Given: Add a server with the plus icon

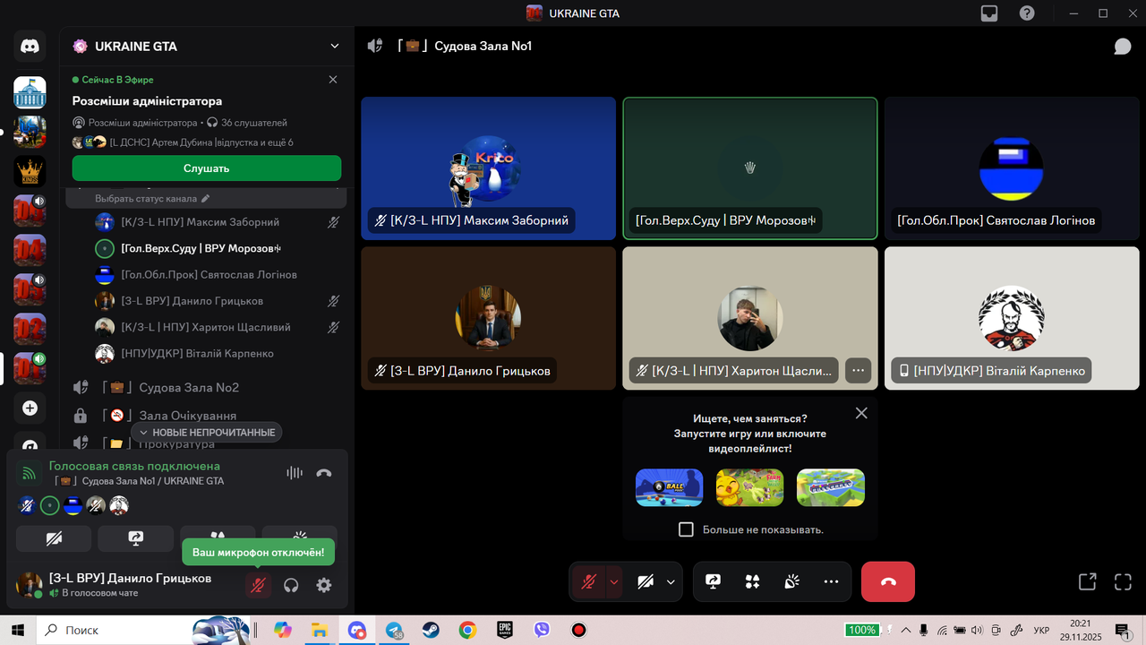Looking at the screenshot, I should coord(30,408).
